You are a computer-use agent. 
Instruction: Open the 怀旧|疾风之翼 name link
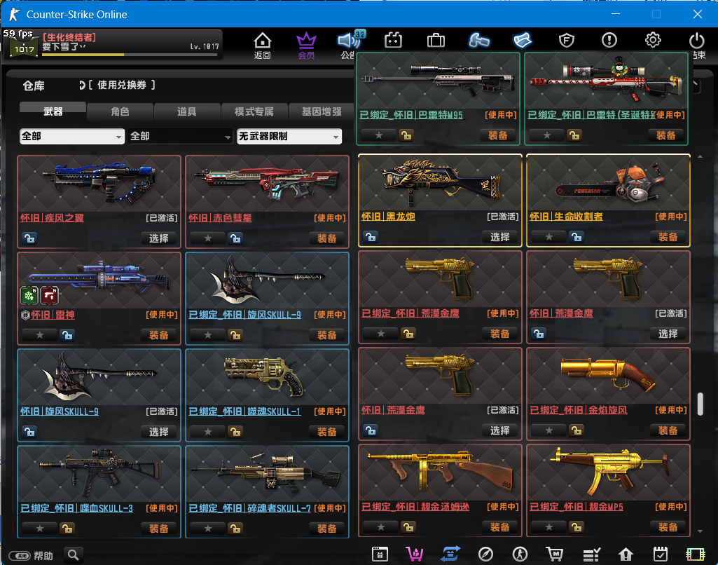[x=53, y=218]
